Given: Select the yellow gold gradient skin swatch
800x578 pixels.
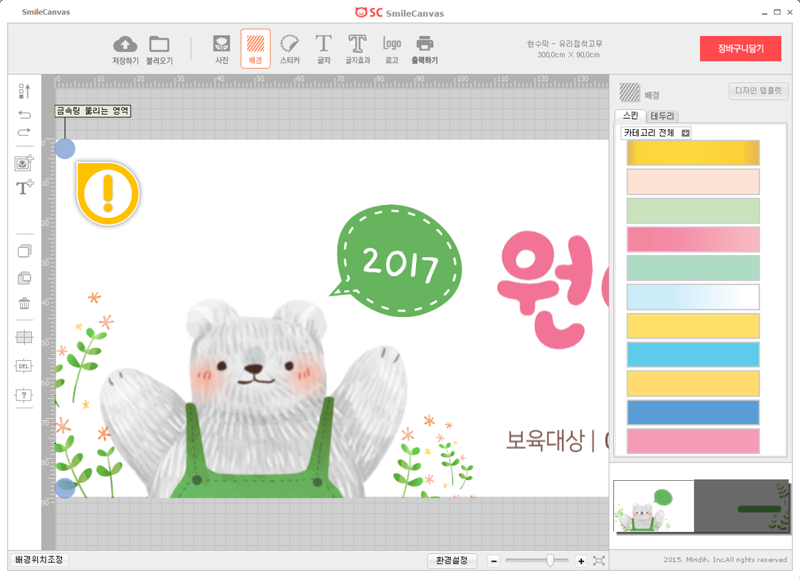Looking at the screenshot, I should pyautogui.click(x=694, y=153).
